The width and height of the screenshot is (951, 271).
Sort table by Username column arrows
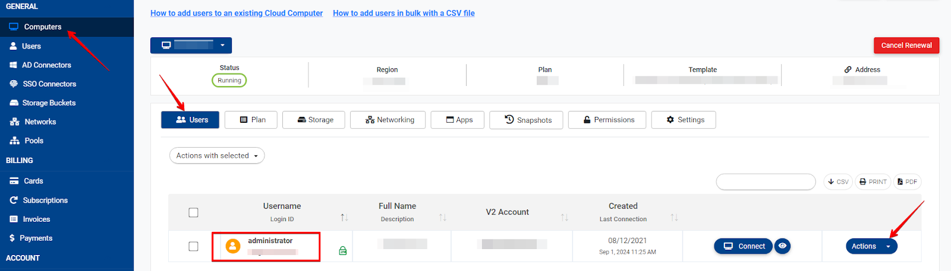pyautogui.click(x=344, y=218)
